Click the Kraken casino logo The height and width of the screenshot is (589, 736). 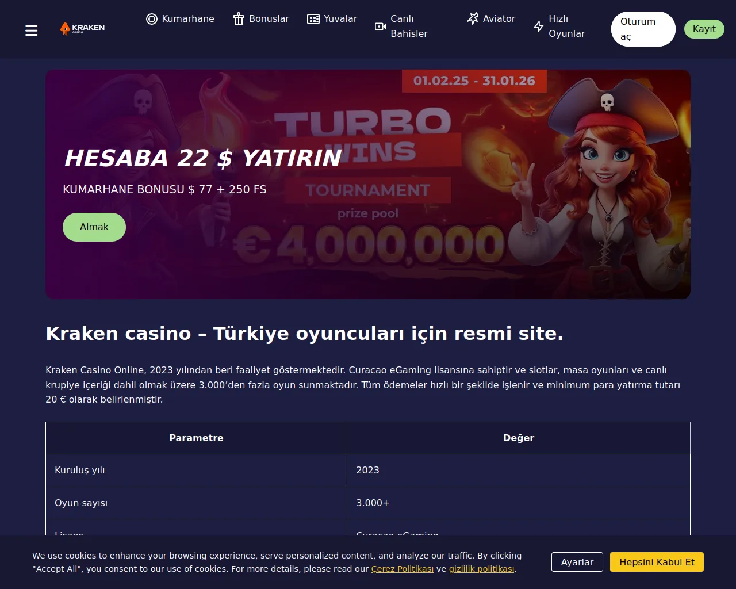pos(83,28)
